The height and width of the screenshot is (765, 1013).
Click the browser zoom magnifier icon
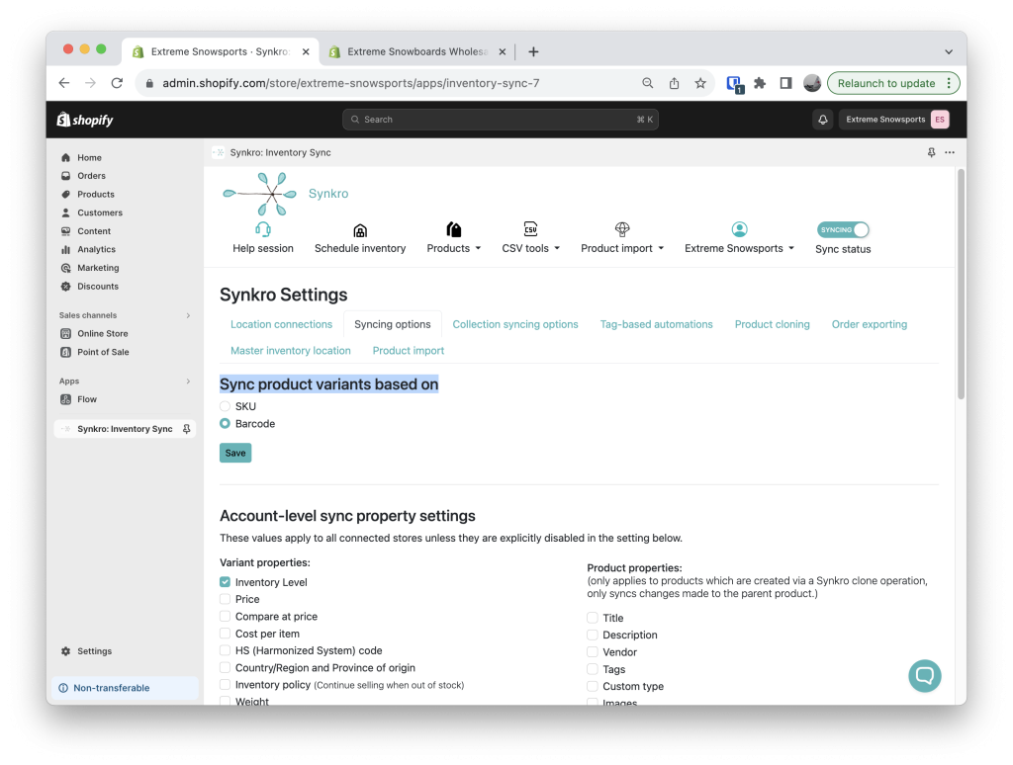click(x=647, y=83)
